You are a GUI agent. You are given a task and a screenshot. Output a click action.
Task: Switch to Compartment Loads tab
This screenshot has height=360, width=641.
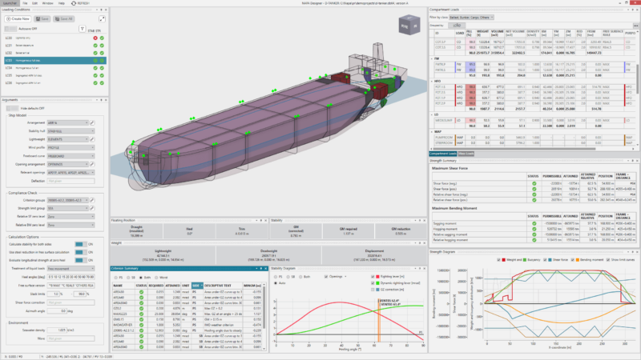pos(443,154)
